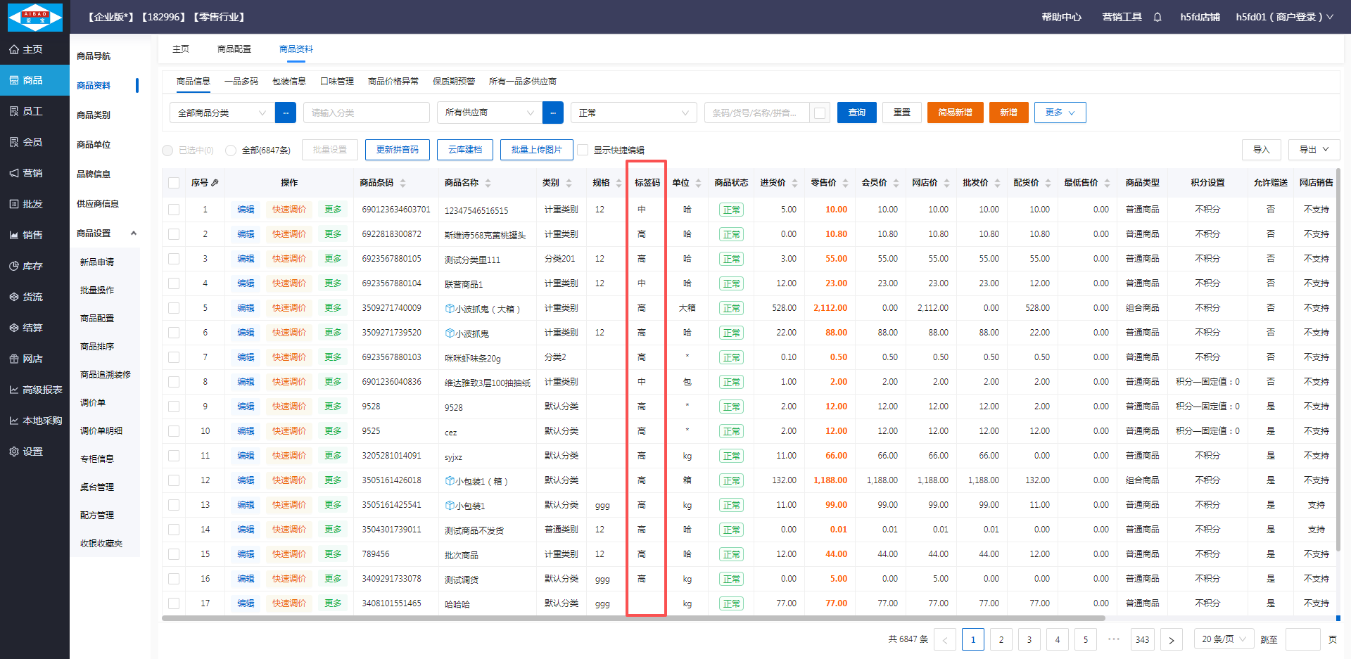Open the 高级报表 reports sidebar item

click(x=34, y=390)
